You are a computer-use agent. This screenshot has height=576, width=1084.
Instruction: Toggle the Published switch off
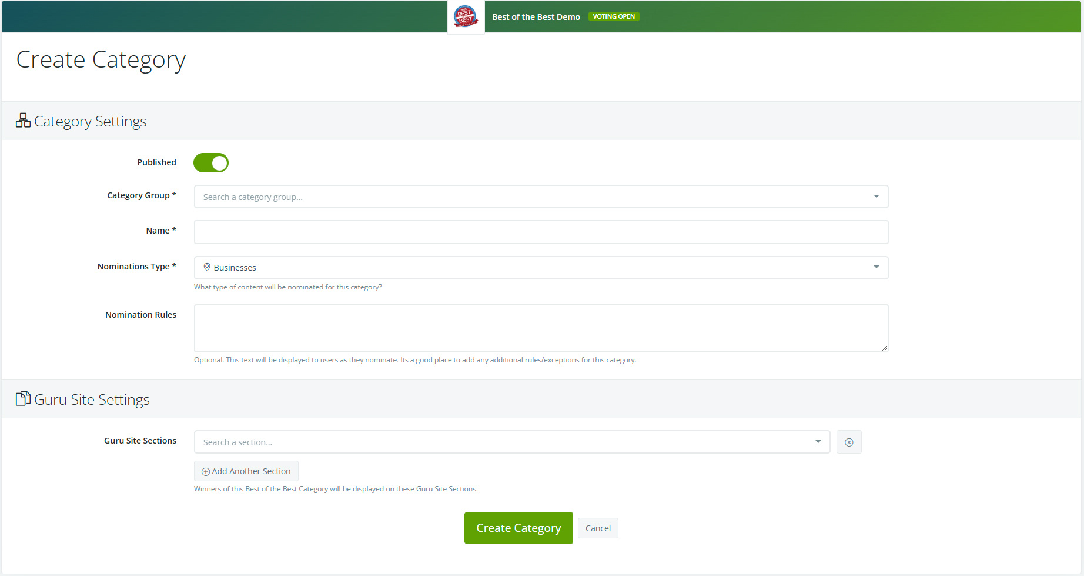[x=211, y=163]
